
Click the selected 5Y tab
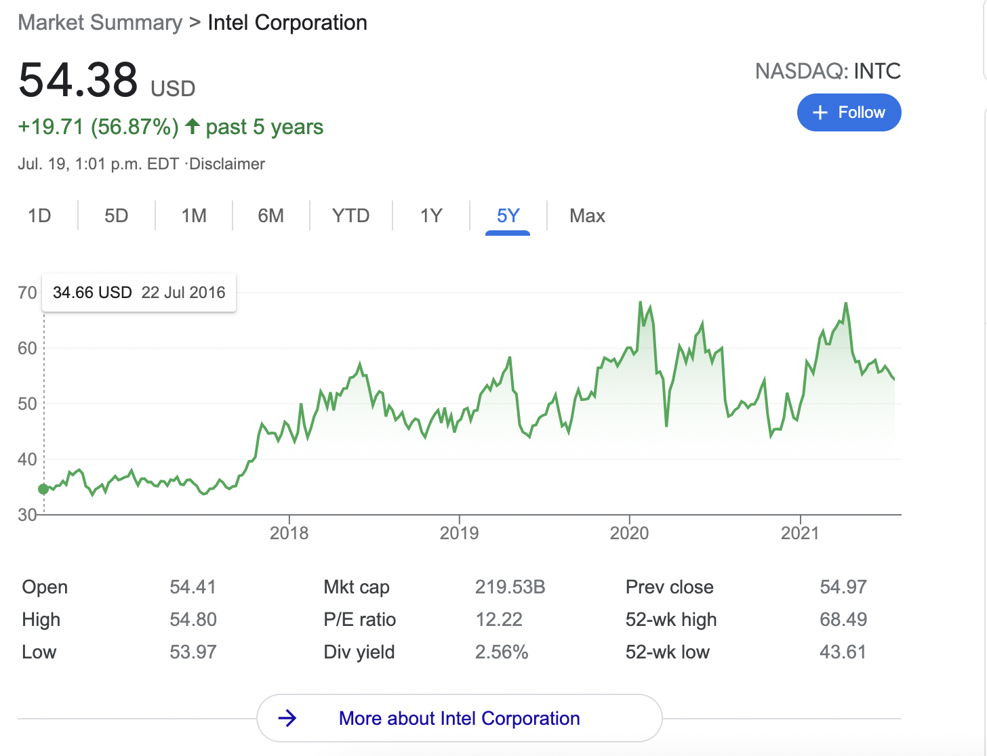coord(508,215)
